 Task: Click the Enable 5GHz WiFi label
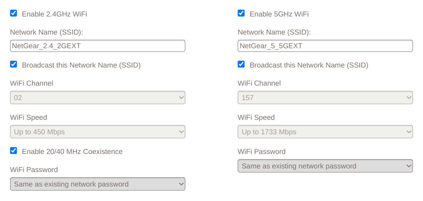pos(279,14)
